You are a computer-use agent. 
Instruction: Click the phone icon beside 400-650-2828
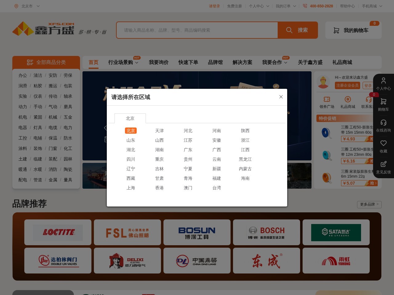coord(305,6)
